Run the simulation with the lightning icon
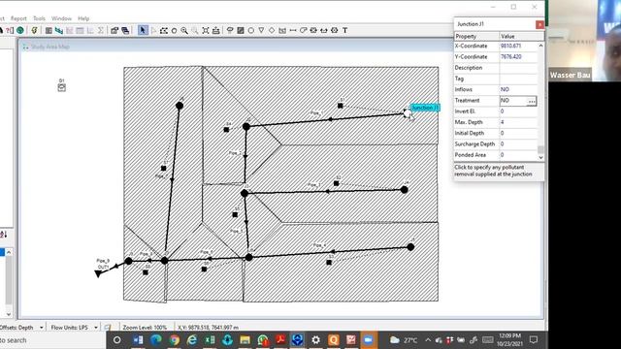Screen dimensions: 621x349 point(35,30)
